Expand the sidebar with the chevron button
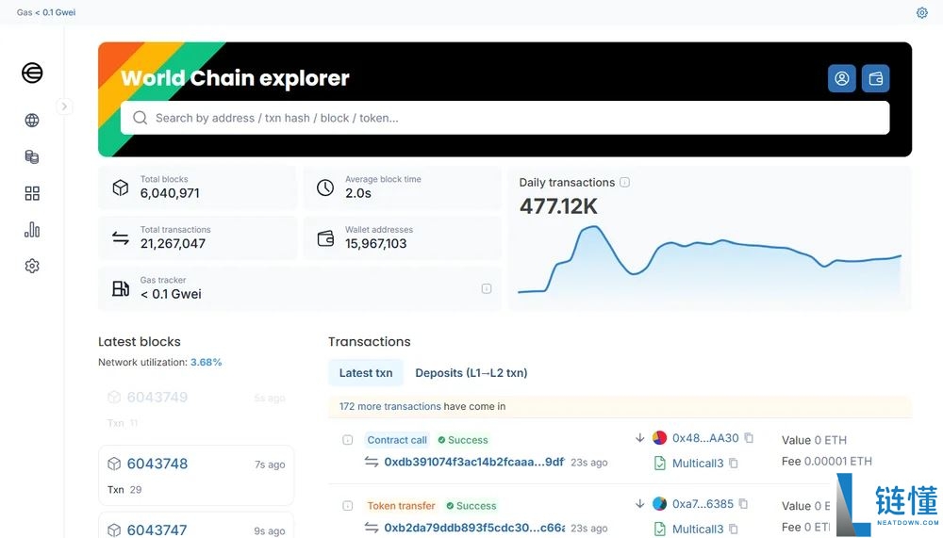 tap(64, 106)
